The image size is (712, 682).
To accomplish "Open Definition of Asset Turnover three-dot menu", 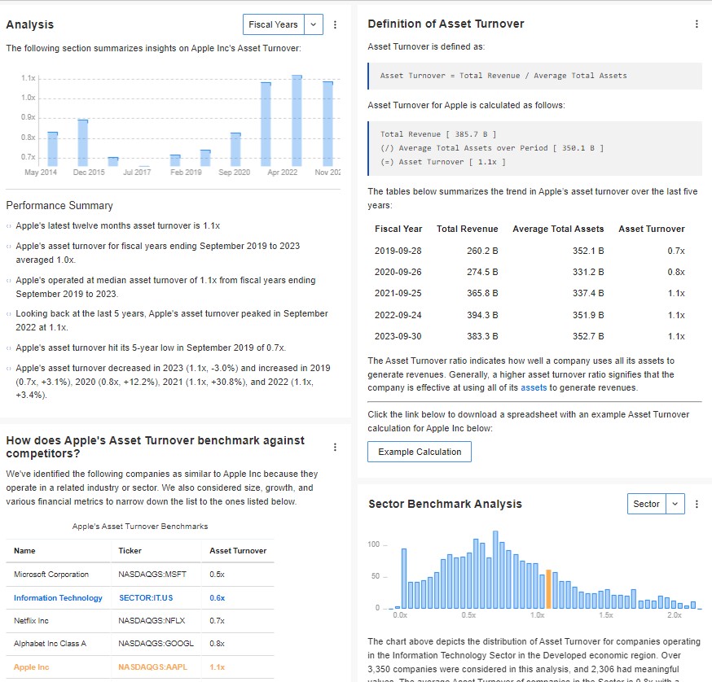I will tap(697, 24).
